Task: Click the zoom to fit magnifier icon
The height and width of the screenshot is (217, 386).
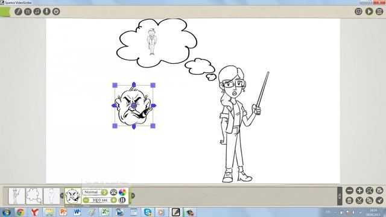Action: click(369, 190)
